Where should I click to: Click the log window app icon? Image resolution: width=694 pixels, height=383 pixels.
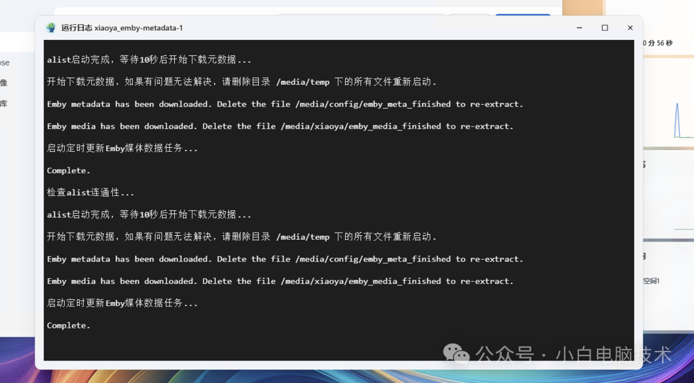pyautogui.click(x=51, y=28)
